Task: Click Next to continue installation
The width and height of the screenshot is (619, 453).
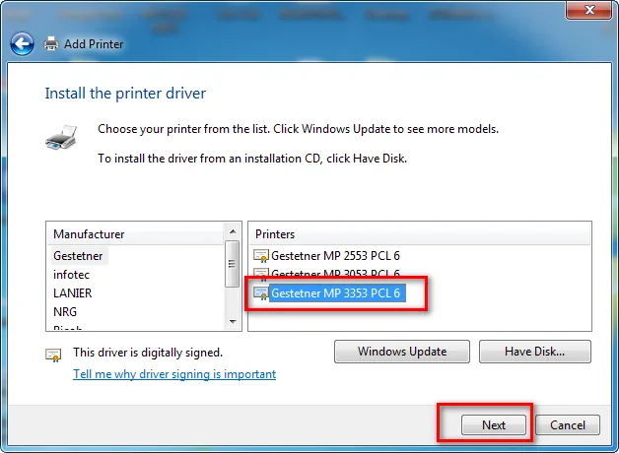Action: click(494, 425)
